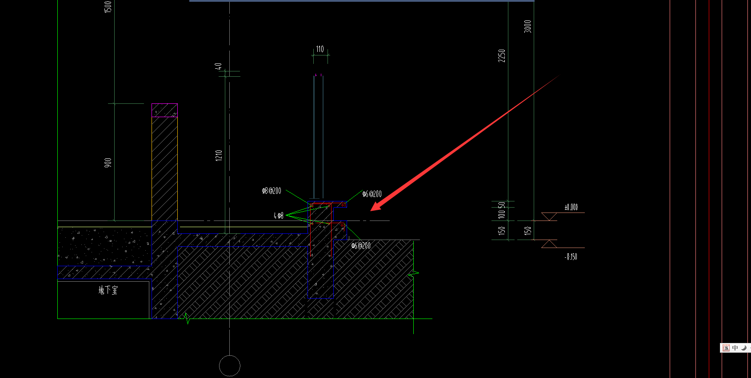Click the Wubi input method icon

pos(726,348)
